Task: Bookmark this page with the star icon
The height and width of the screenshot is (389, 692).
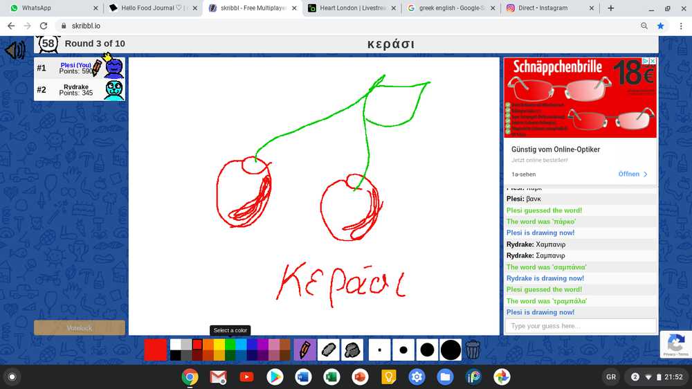Action: tap(660, 26)
